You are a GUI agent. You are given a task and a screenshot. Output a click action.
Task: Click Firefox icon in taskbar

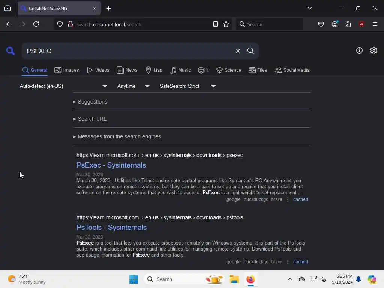point(250,279)
